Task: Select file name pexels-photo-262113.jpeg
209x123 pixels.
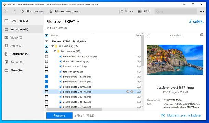Action: click(77, 97)
